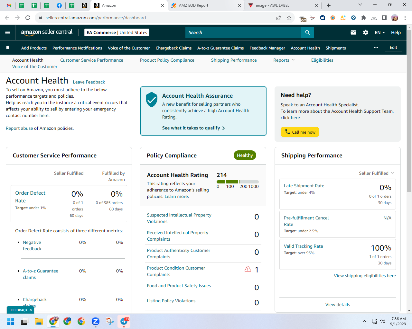Go back with the browser back arrow
Image resolution: width=412 pixels, height=329 pixels.
click(x=7, y=18)
